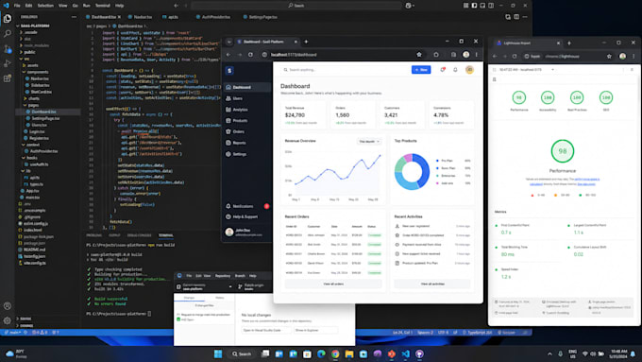Click the blue New button in dashboard

421,70
